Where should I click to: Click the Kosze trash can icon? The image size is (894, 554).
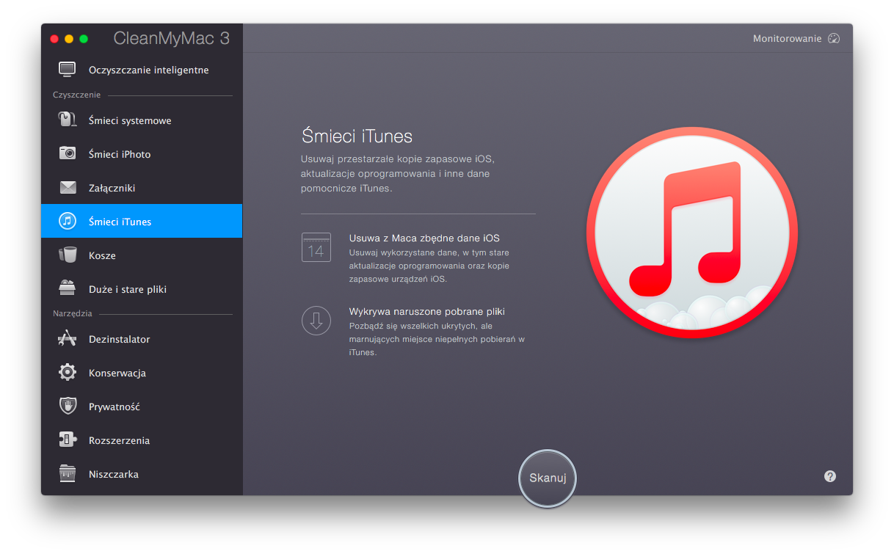[68, 255]
